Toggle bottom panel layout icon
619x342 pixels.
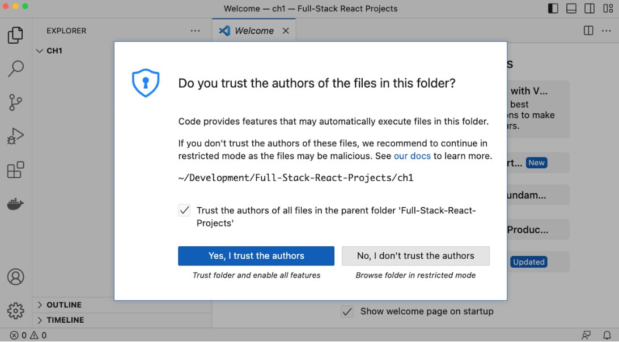571,8
